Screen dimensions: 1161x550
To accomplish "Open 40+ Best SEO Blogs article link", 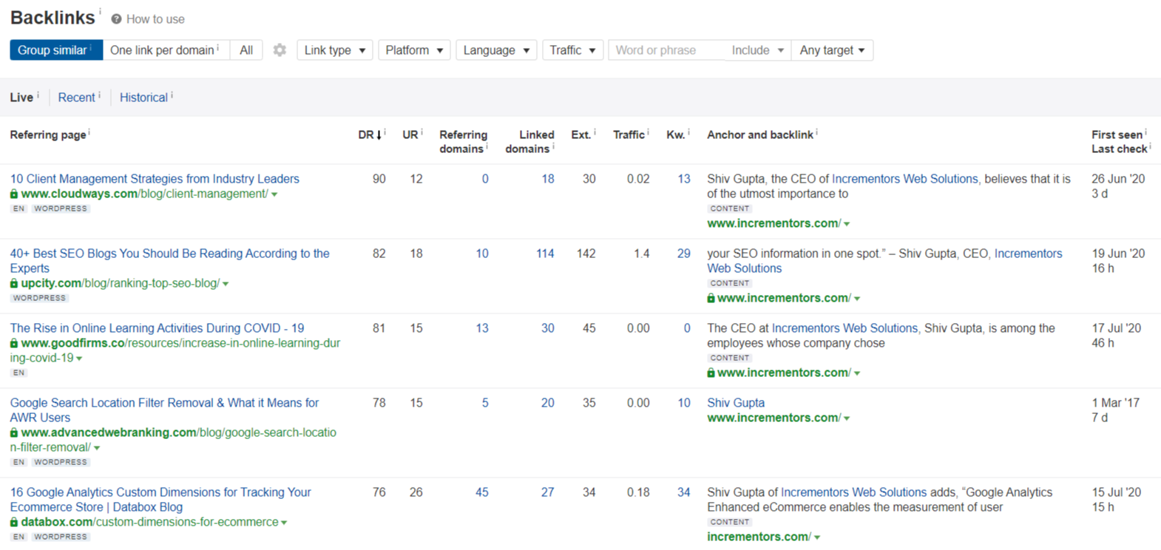I will tap(170, 261).
